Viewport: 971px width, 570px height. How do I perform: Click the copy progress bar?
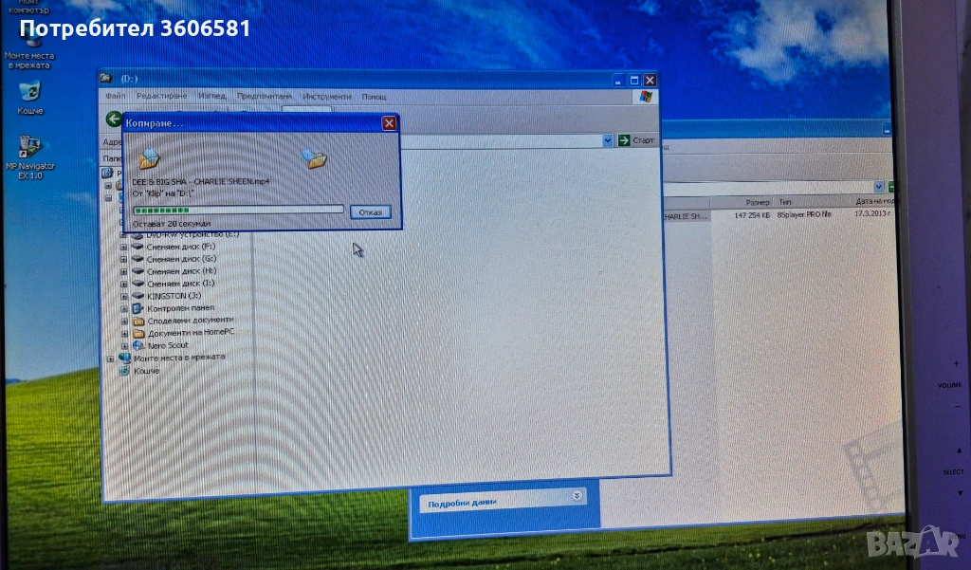click(x=238, y=210)
